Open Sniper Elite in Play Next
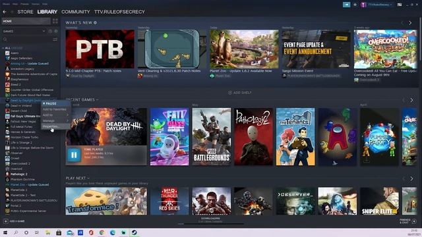 click(x=380, y=201)
